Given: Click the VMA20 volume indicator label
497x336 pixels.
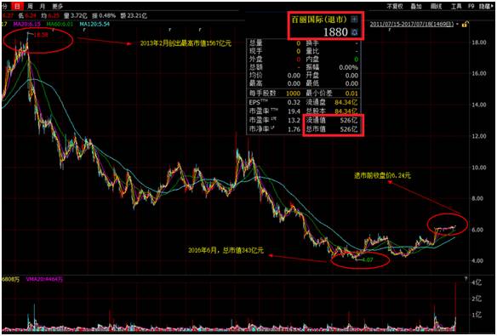Looking at the screenshot, I should (x=44, y=279).
